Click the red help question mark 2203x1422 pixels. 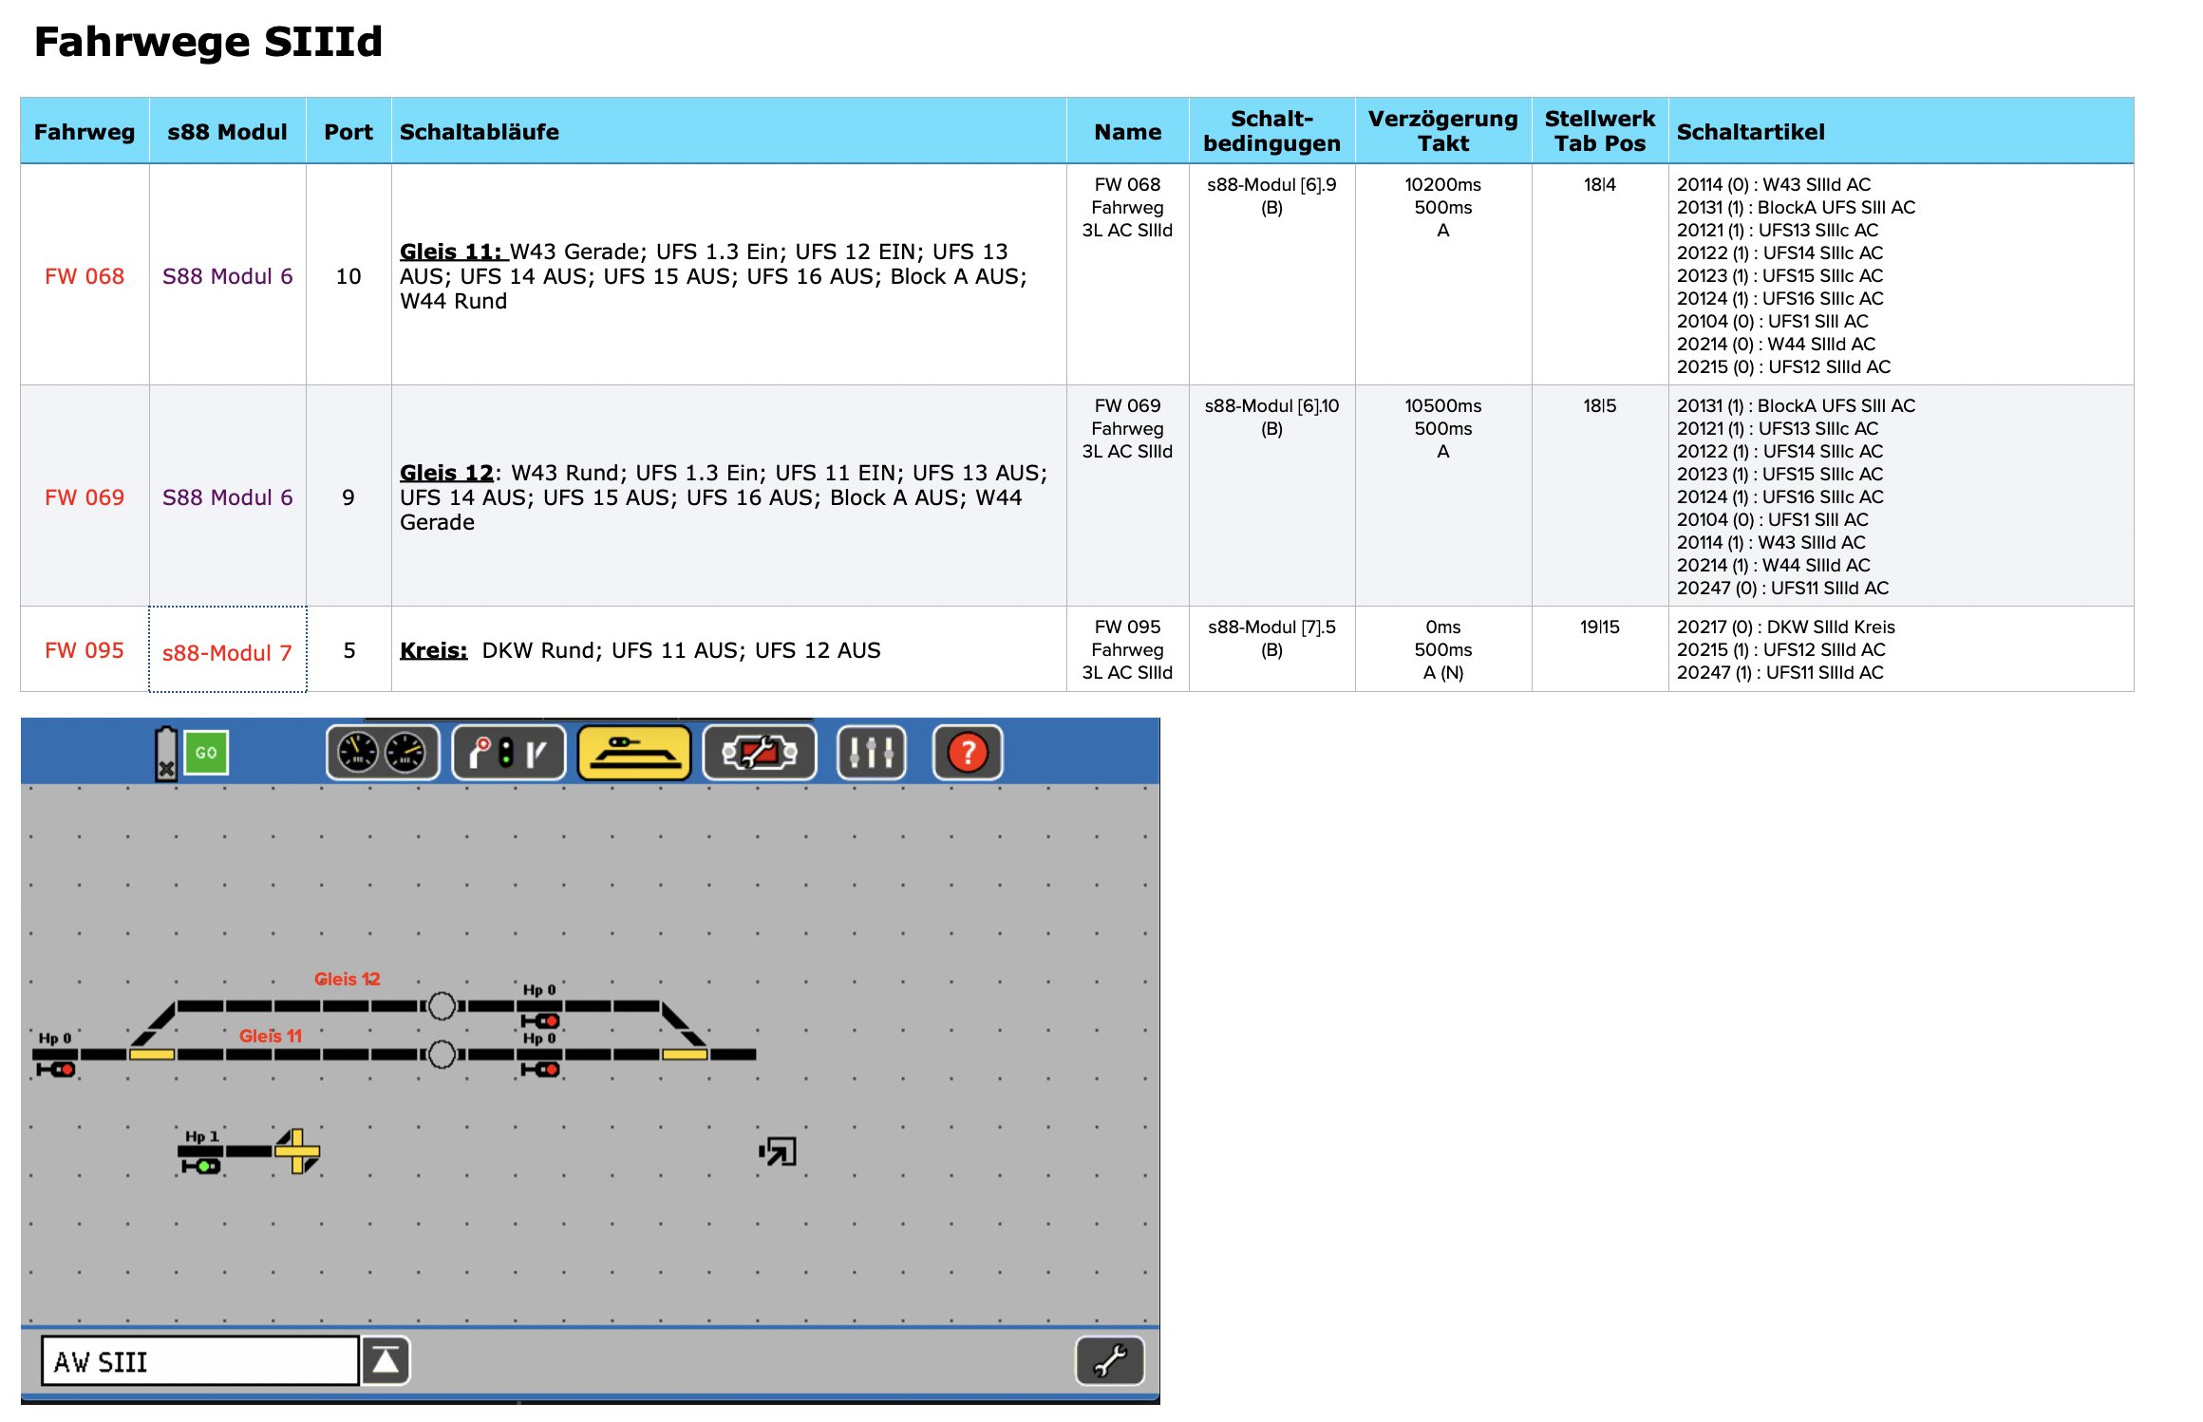[x=968, y=753]
